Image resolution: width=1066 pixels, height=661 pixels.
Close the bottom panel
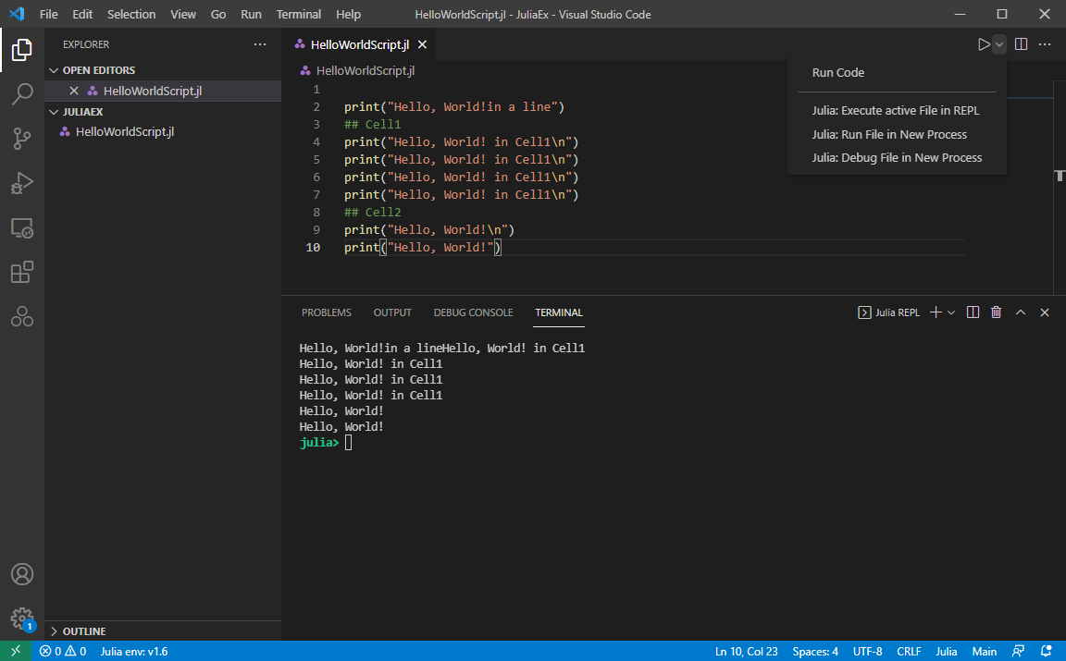click(1045, 312)
